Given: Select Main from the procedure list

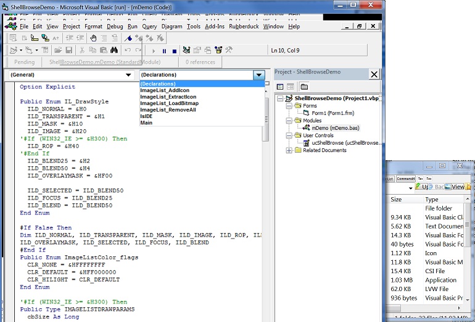Looking at the screenshot, I should [x=202, y=123].
